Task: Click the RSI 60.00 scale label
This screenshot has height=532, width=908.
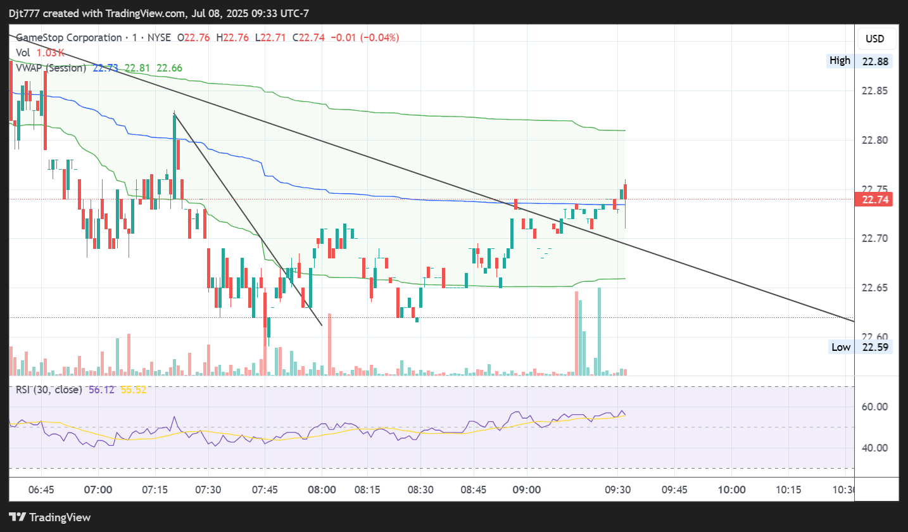Action: coord(874,407)
